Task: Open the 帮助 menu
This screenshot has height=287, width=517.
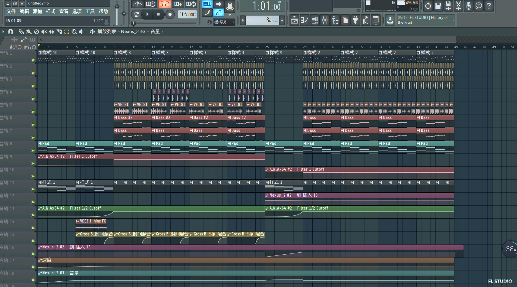Action: [103, 11]
